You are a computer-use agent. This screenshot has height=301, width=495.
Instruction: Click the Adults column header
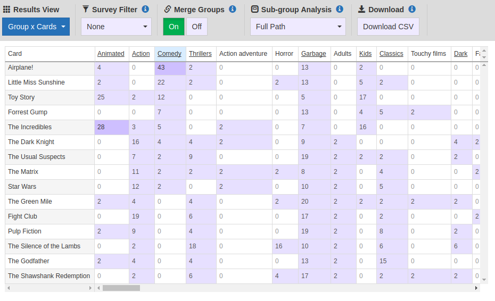pos(343,54)
